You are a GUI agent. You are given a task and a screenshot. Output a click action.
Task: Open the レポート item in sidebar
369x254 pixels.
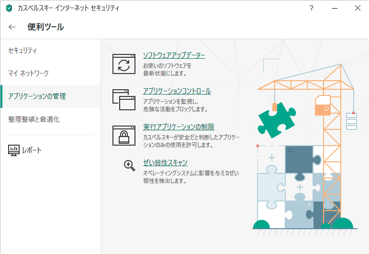pyautogui.click(x=25, y=150)
